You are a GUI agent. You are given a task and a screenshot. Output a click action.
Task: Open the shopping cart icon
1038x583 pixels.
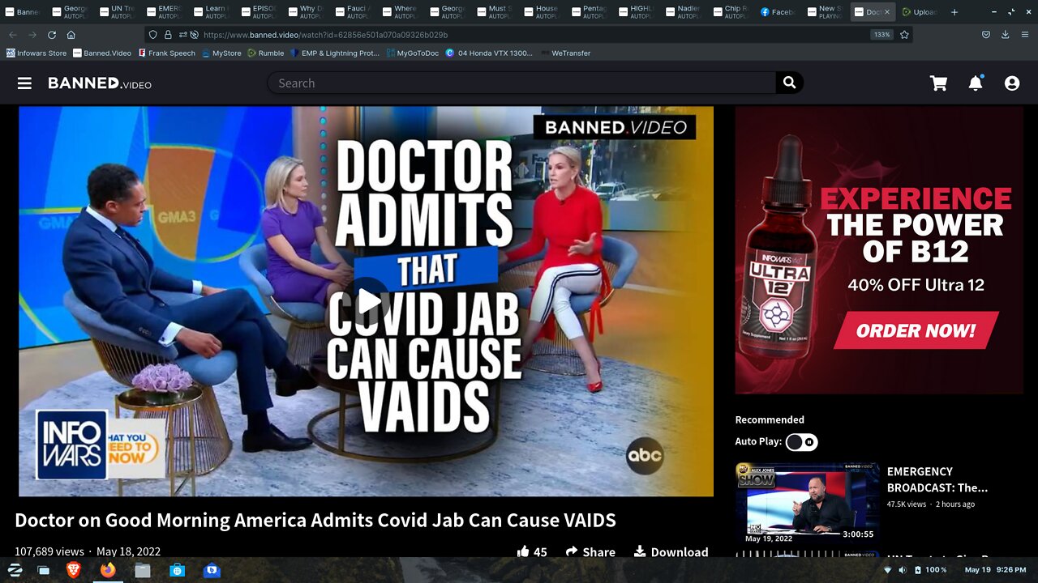point(939,83)
